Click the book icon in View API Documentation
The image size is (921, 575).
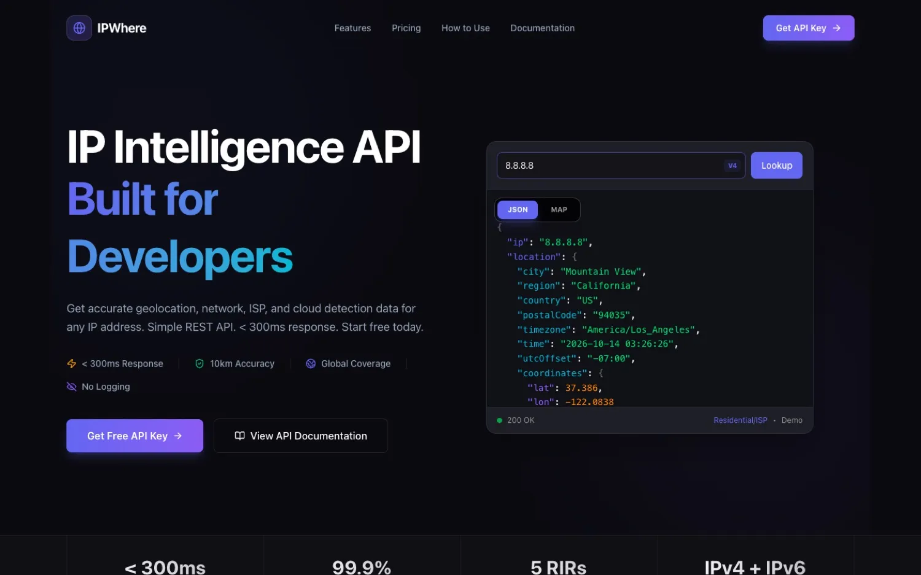tap(240, 436)
